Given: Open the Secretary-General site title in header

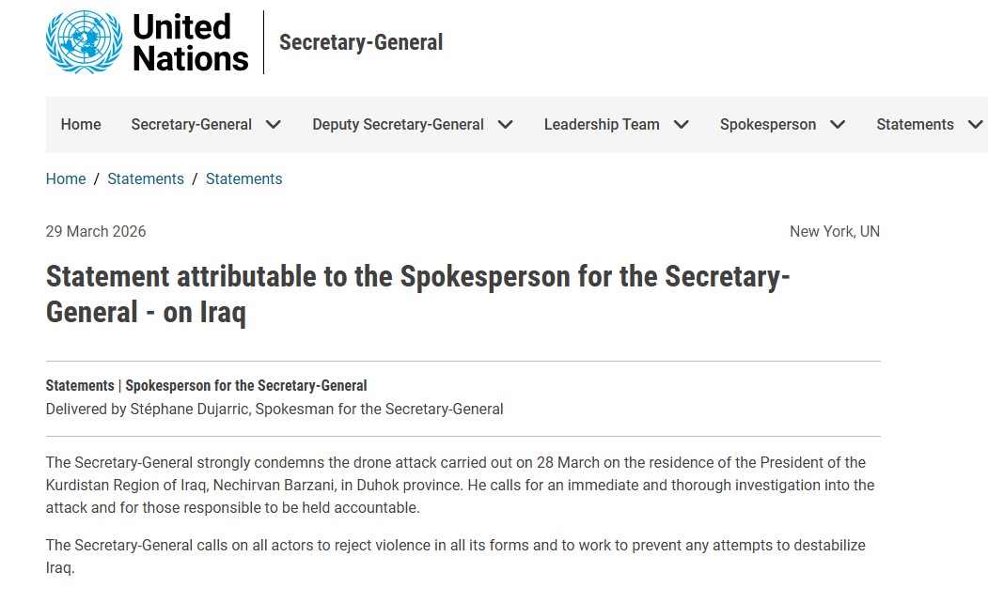Looking at the screenshot, I should [x=361, y=43].
